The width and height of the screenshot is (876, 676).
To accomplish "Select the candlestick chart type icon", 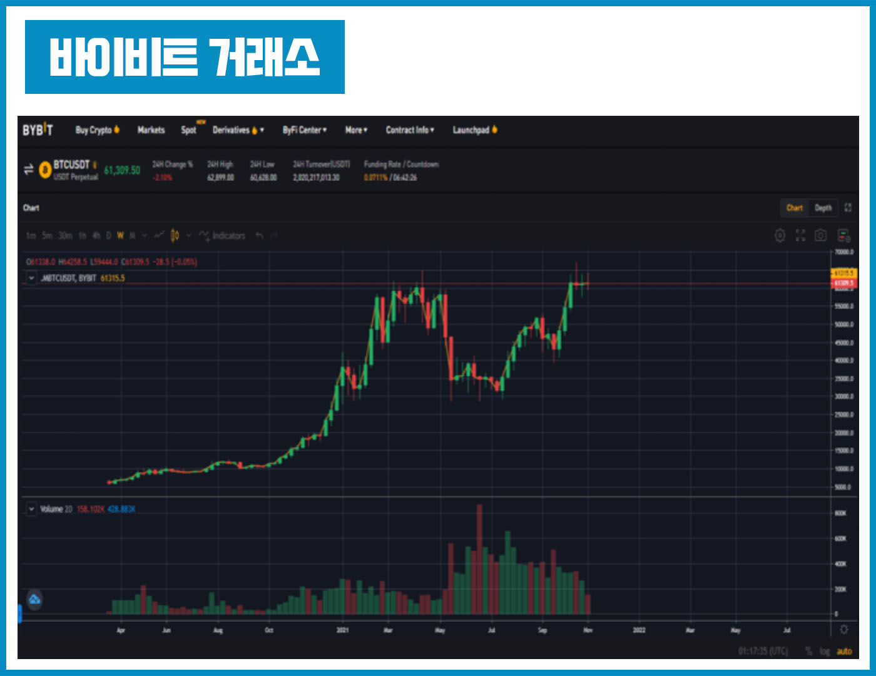I will [175, 235].
